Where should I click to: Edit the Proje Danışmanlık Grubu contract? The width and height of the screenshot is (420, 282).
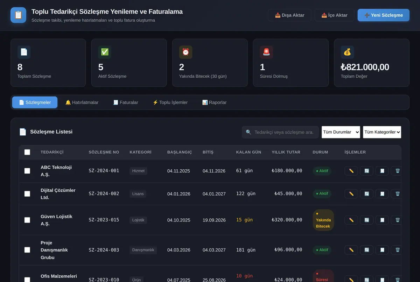pyautogui.click(x=351, y=250)
